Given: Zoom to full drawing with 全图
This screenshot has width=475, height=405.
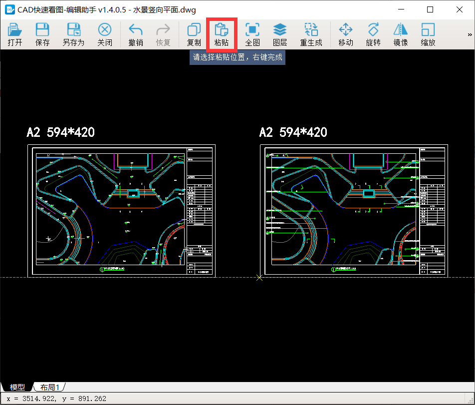Looking at the screenshot, I should tap(252, 34).
